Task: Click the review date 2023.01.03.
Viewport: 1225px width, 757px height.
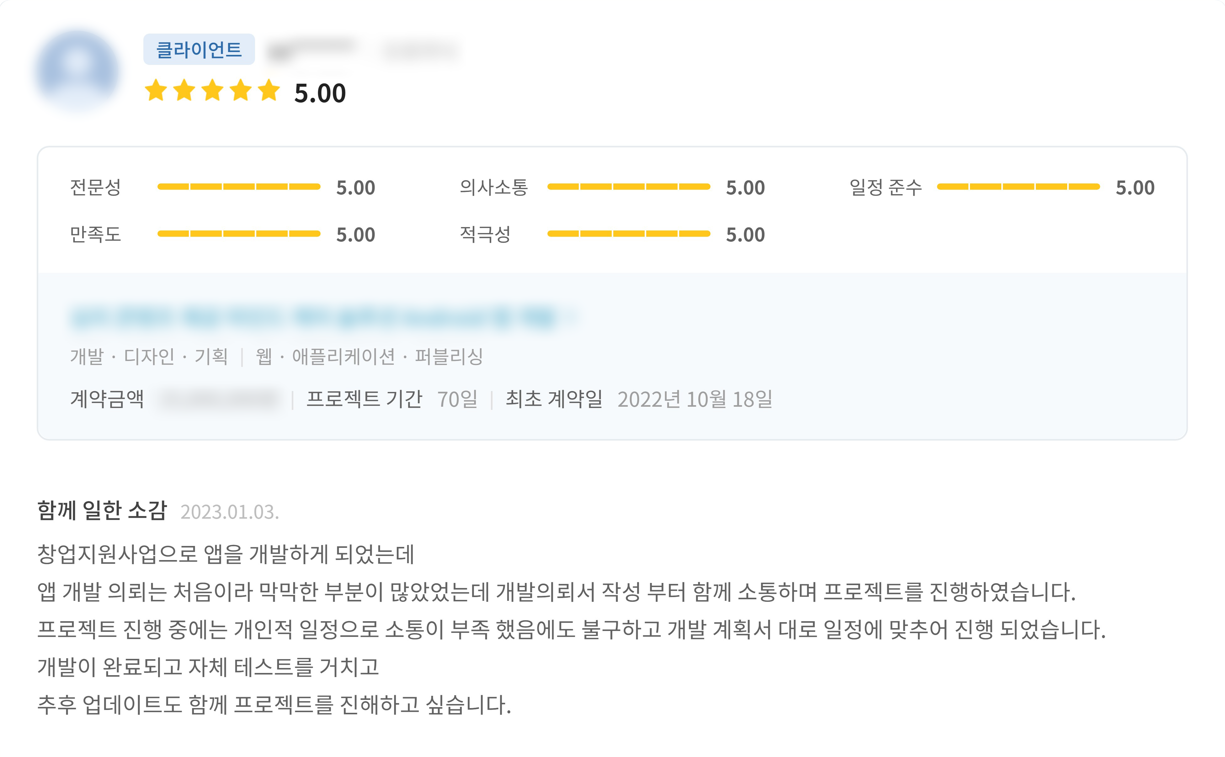Action: (x=230, y=512)
